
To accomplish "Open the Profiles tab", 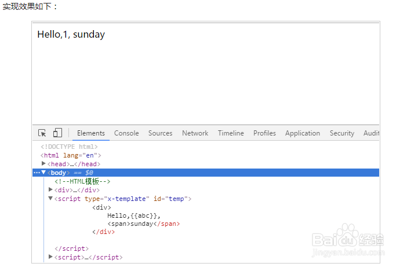I will 264,133.
